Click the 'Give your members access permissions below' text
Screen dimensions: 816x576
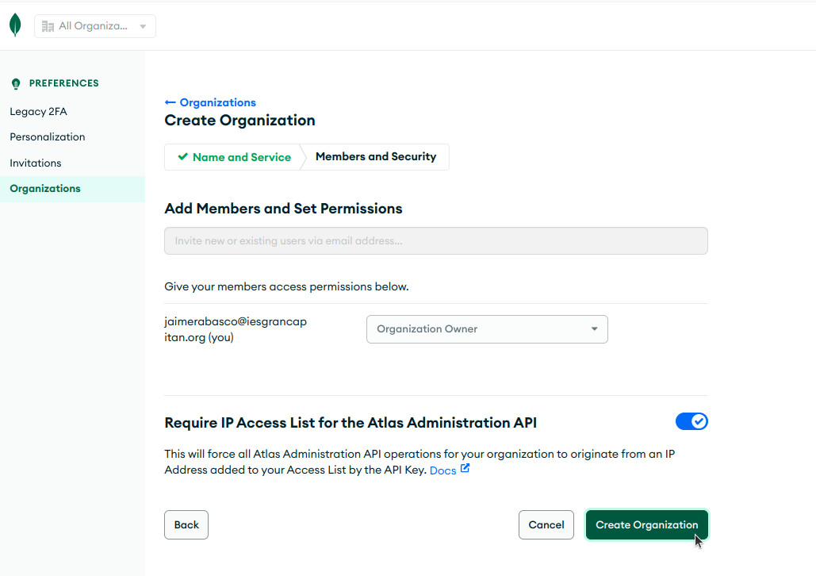(x=287, y=286)
